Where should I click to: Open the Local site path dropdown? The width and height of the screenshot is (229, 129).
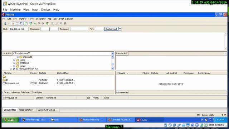[113, 53]
